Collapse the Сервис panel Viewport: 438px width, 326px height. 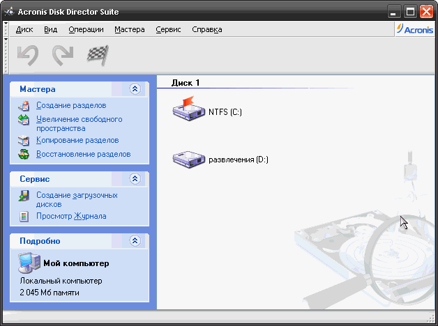(x=135, y=179)
